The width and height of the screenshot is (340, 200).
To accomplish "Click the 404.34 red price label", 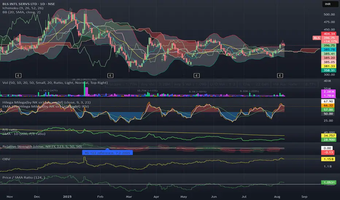I will point(329,34).
